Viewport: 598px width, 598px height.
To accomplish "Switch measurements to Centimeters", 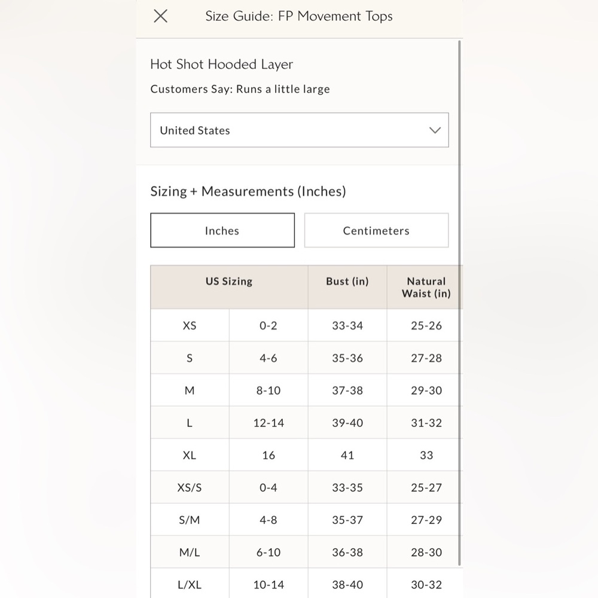I will coord(376,230).
